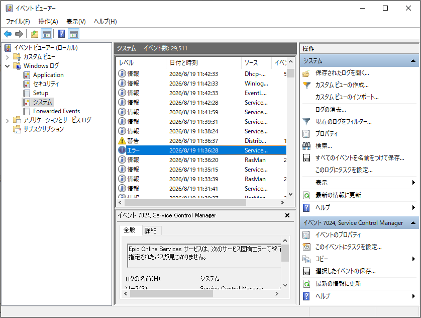421x318 pixels.
Task: Click the Forward arrow toolbar icon
Action: (19, 34)
